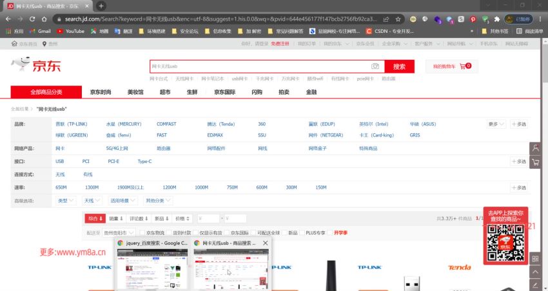This screenshot has width=548, height=291.
Task: Click the red 搜索 button
Action: (399, 66)
